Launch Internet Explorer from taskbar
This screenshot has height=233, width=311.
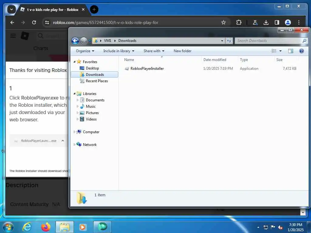(x=27, y=227)
